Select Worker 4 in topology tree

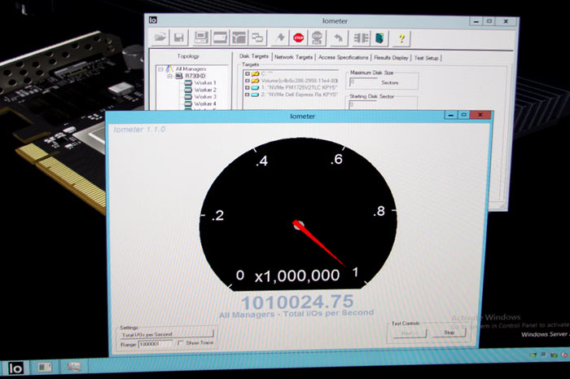click(x=205, y=104)
